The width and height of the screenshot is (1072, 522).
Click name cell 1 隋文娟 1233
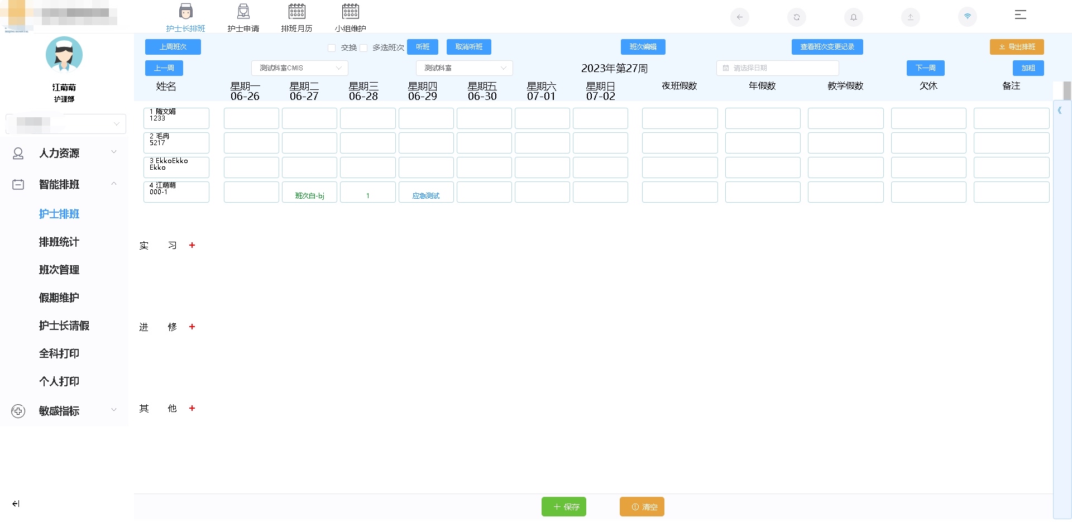pos(176,118)
